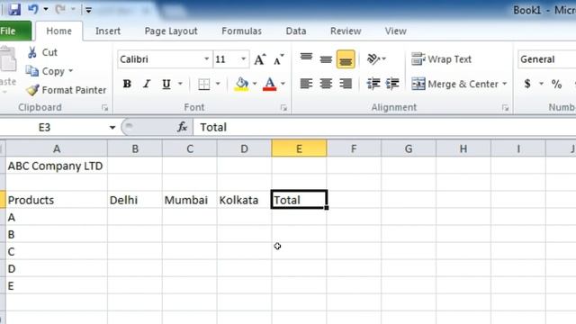Viewport: 576px width, 324px height.
Task: Select Top Align icon
Action: pyautogui.click(x=306, y=58)
